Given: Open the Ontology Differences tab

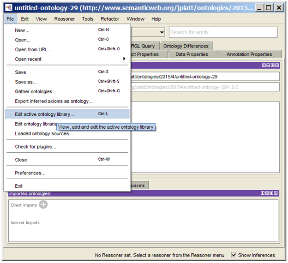Looking at the screenshot, I should (x=186, y=46).
